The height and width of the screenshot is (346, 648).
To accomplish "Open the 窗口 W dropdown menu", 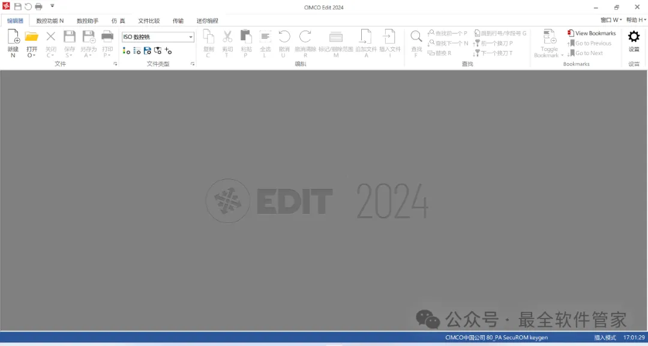I will 611,20.
